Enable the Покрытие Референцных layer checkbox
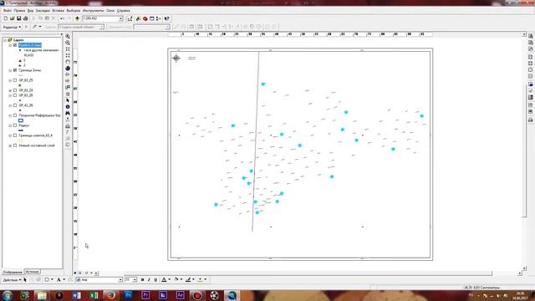The image size is (535, 301). (x=15, y=115)
